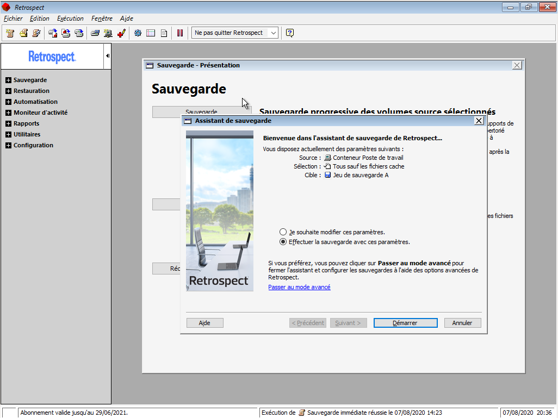Image resolution: width=558 pixels, height=418 pixels.
Task: Expand the Moniteur d'activité node
Action: tap(8, 113)
